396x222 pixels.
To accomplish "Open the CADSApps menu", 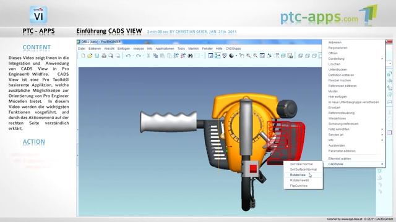I will coord(233,49).
